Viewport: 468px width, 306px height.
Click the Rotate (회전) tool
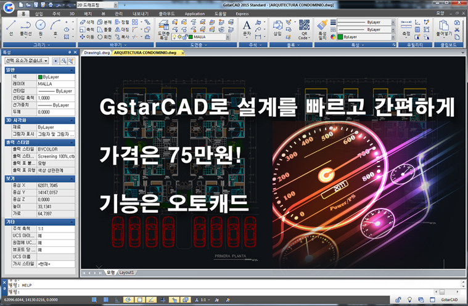(104, 37)
